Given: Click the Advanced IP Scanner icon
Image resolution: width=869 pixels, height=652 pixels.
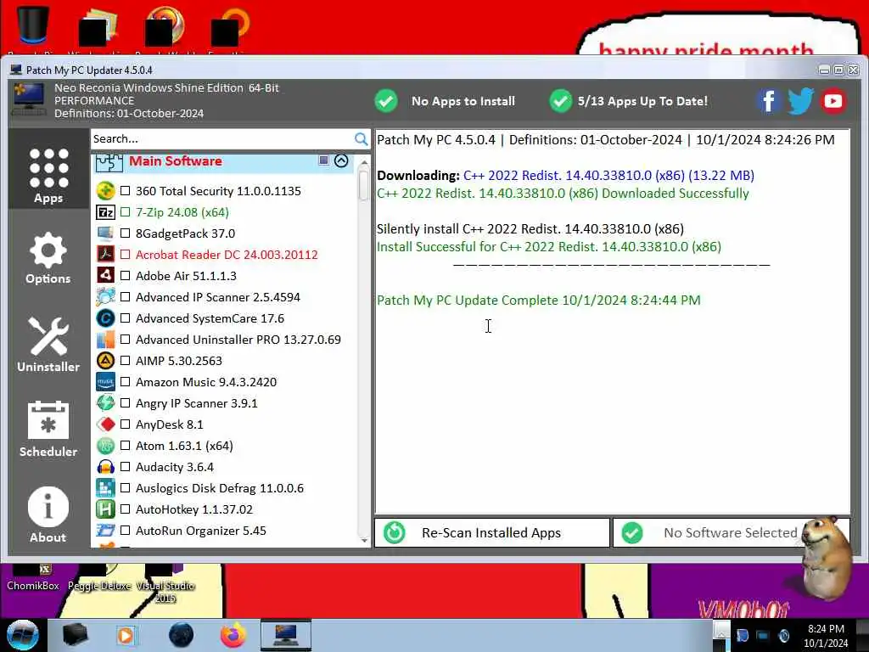Looking at the screenshot, I should point(105,297).
